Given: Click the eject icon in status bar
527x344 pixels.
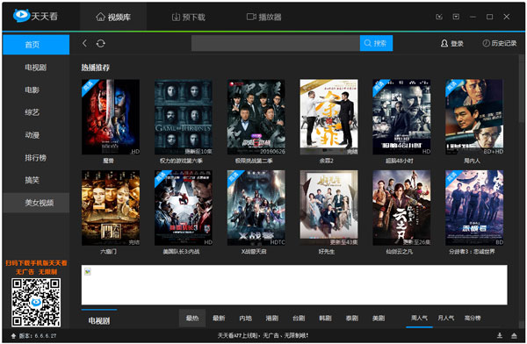Looking at the screenshot, I should point(514,335).
